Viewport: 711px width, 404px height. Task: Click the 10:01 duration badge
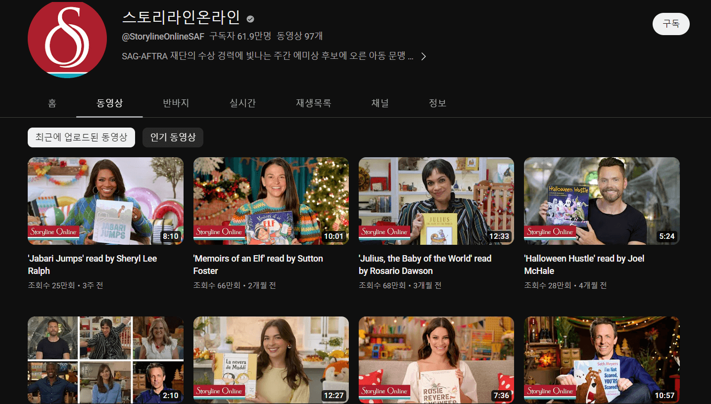pos(333,236)
